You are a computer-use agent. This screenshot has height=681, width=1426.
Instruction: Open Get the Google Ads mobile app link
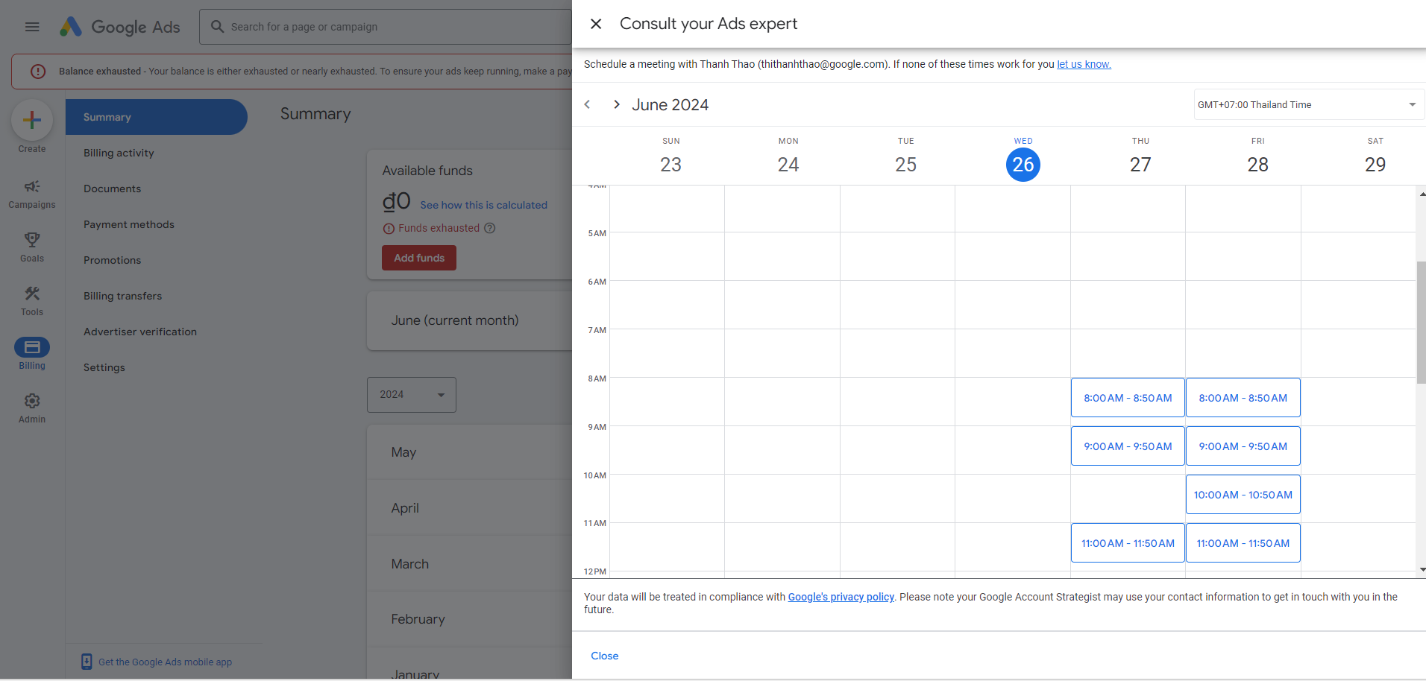(165, 662)
